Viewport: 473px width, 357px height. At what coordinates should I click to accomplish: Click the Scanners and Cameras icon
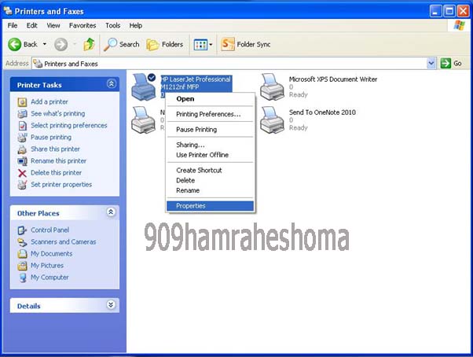click(x=22, y=242)
